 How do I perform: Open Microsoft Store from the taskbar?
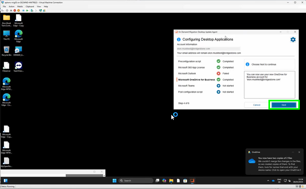pos(185,181)
